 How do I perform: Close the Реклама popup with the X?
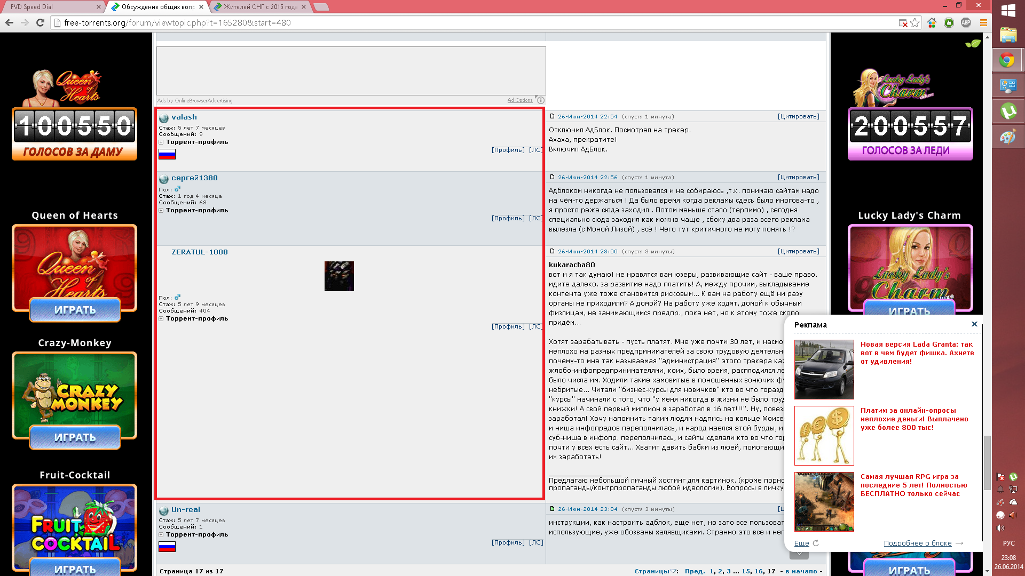click(974, 324)
